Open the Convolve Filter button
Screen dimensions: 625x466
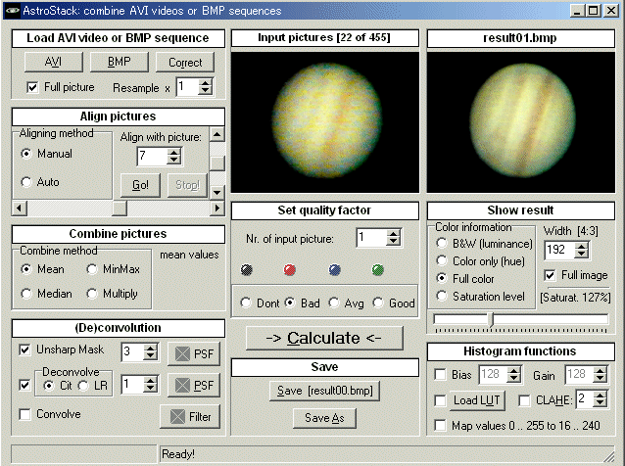(190, 417)
